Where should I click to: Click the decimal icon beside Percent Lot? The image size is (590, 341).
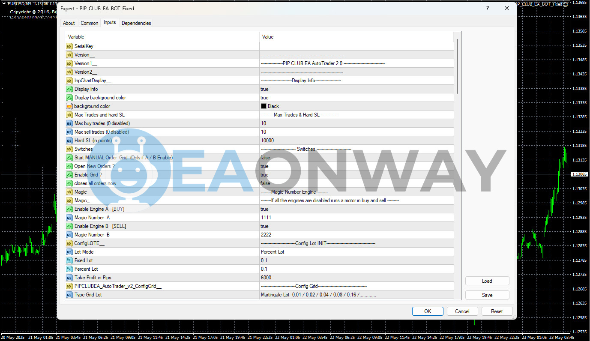[x=69, y=269]
